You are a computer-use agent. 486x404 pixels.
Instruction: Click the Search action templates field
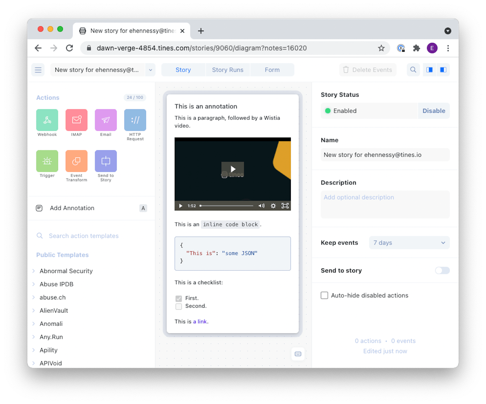coord(91,236)
